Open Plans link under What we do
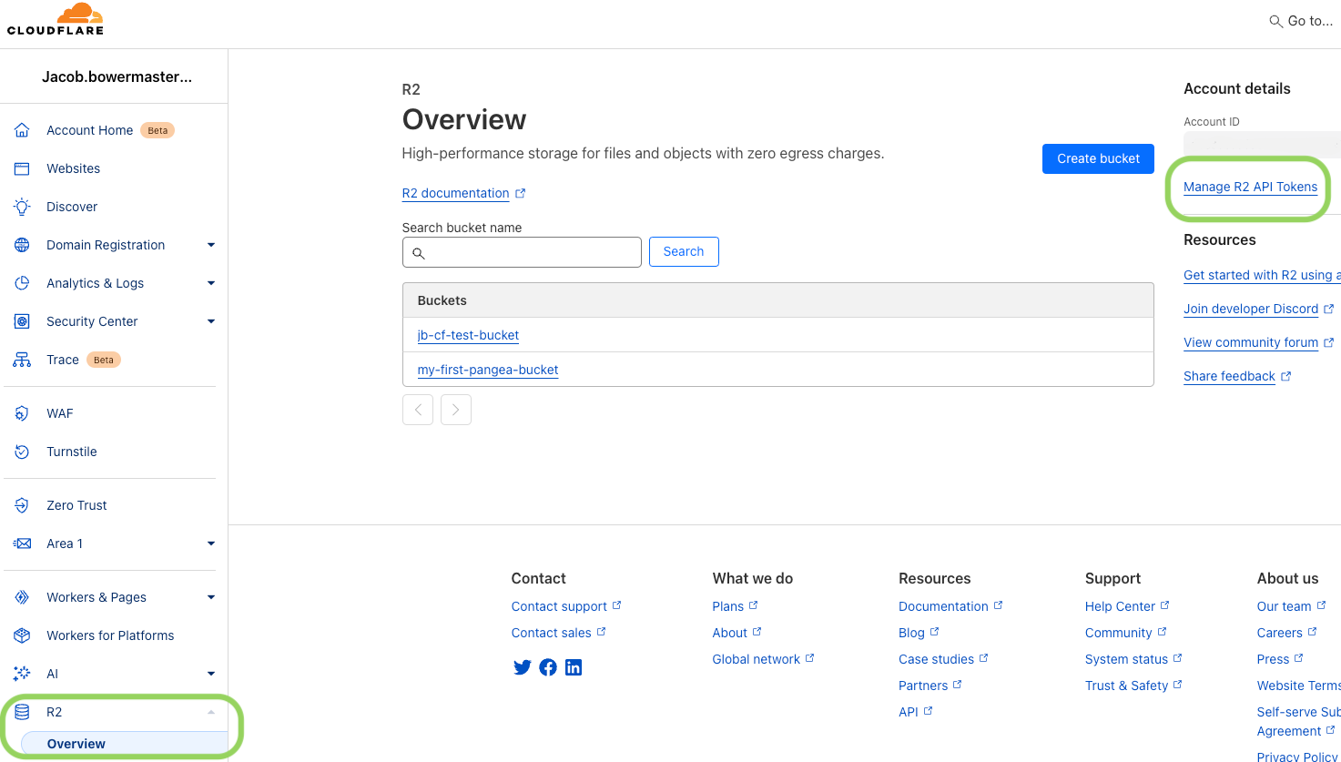The image size is (1341, 762). coord(727,606)
